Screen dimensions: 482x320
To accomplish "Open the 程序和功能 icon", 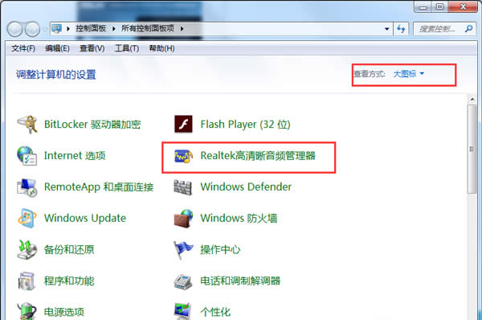I will click(27, 281).
